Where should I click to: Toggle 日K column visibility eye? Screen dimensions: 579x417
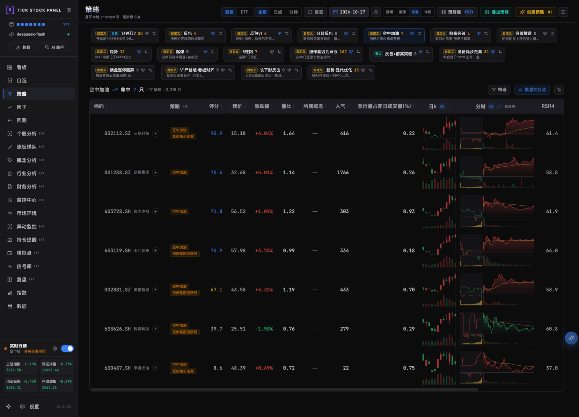tap(442, 107)
